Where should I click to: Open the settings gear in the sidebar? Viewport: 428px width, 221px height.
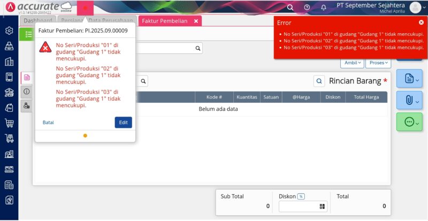point(9,31)
